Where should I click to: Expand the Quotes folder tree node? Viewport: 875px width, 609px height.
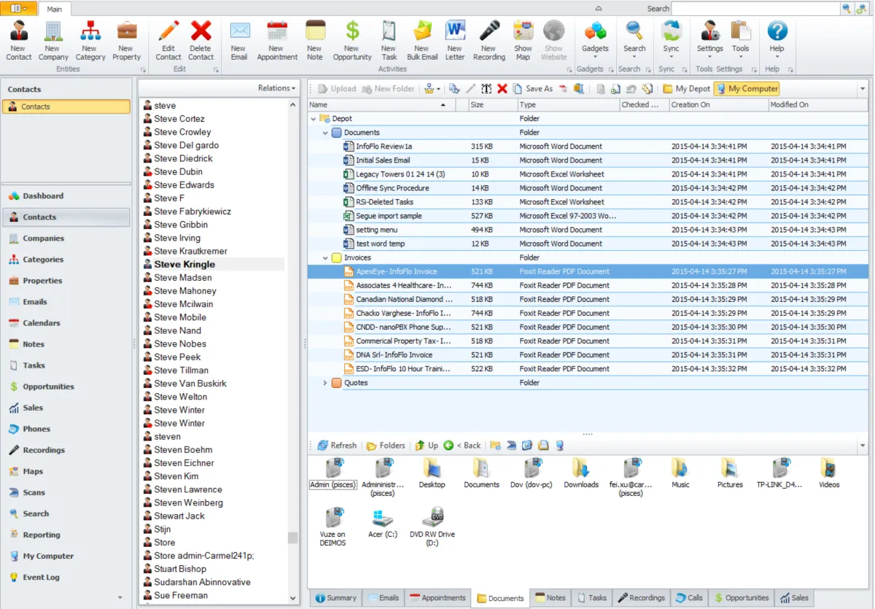pos(326,383)
